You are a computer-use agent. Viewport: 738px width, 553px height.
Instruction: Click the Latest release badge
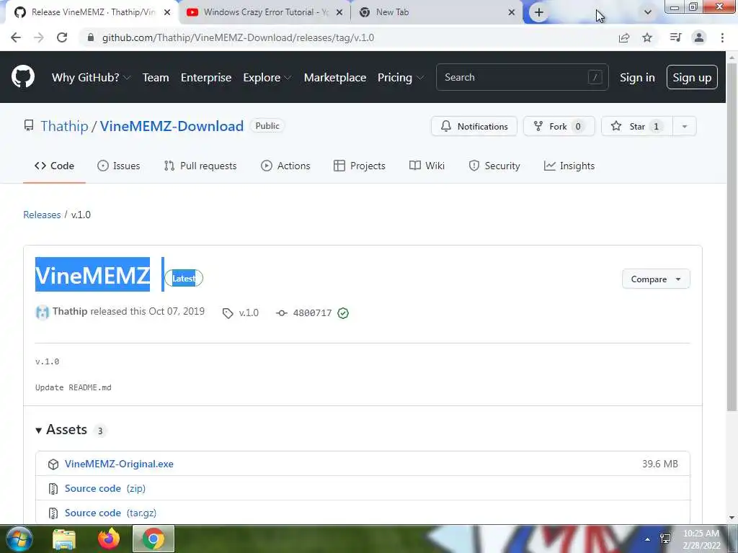tap(184, 279)
